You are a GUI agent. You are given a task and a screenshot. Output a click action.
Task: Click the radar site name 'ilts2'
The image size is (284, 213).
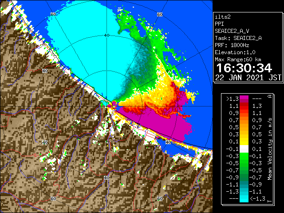(223, 17)
